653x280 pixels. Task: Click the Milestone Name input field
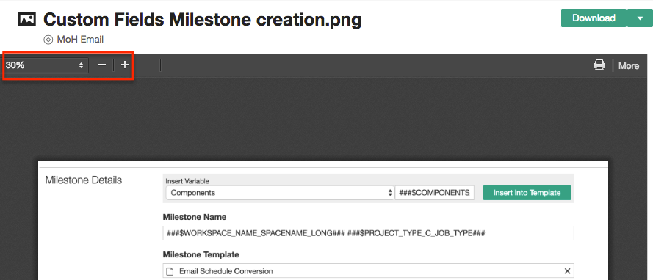[368, 233]
